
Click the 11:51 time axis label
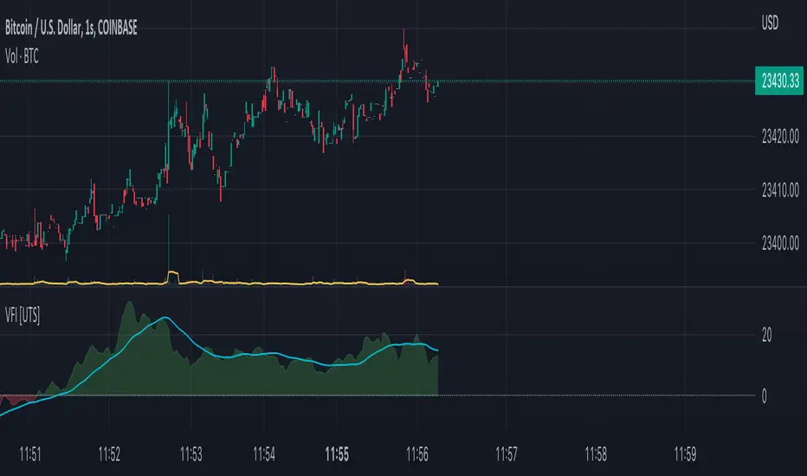(x=29, y=454)
